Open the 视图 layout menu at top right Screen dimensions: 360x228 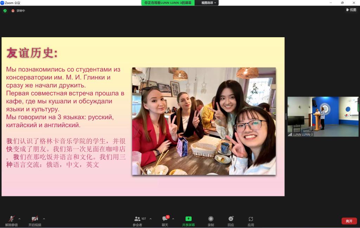tap(351, 10)
